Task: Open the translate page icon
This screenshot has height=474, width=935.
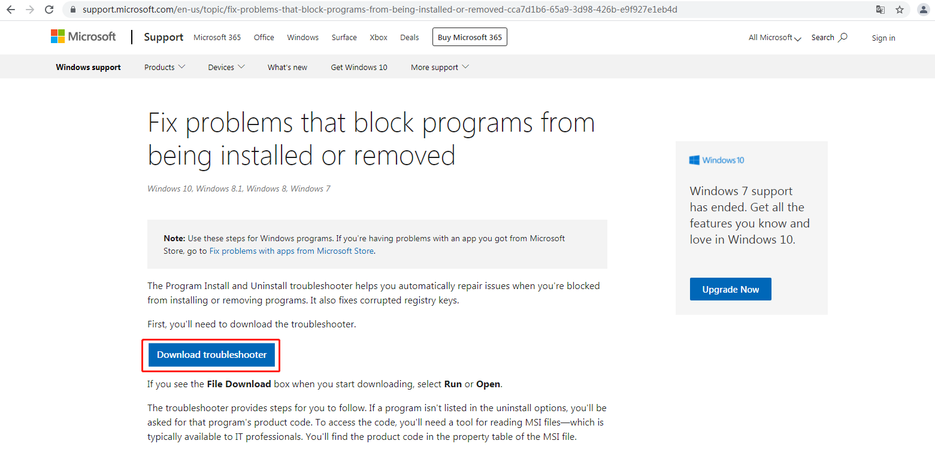Action: 880,10
